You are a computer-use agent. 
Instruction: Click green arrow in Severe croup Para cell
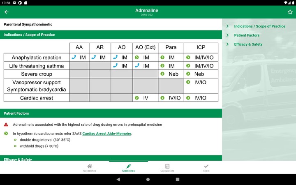(162, 74)
